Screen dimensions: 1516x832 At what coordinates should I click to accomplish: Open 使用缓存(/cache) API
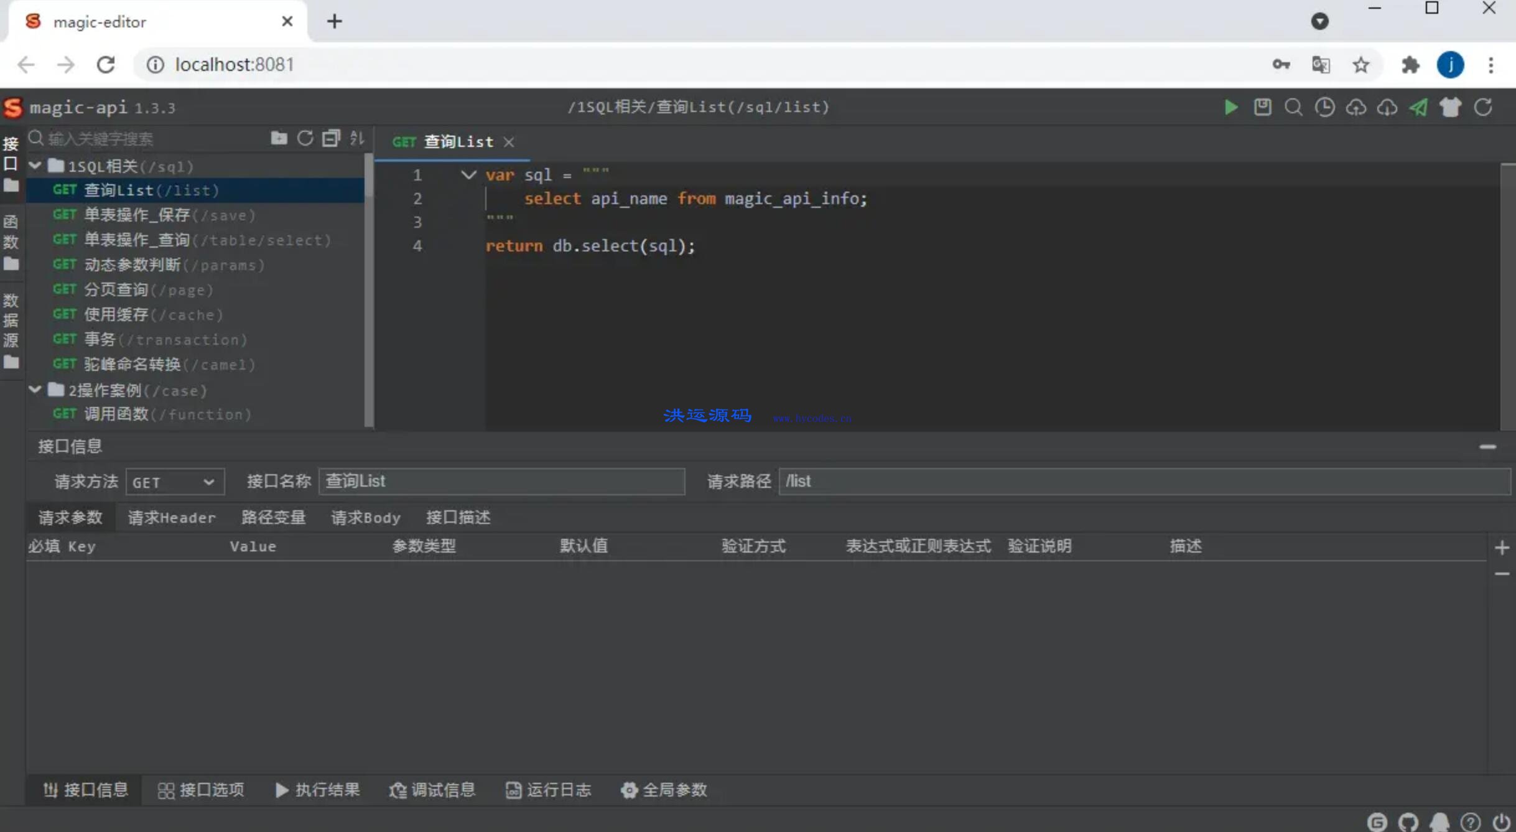tap(195, 314)
